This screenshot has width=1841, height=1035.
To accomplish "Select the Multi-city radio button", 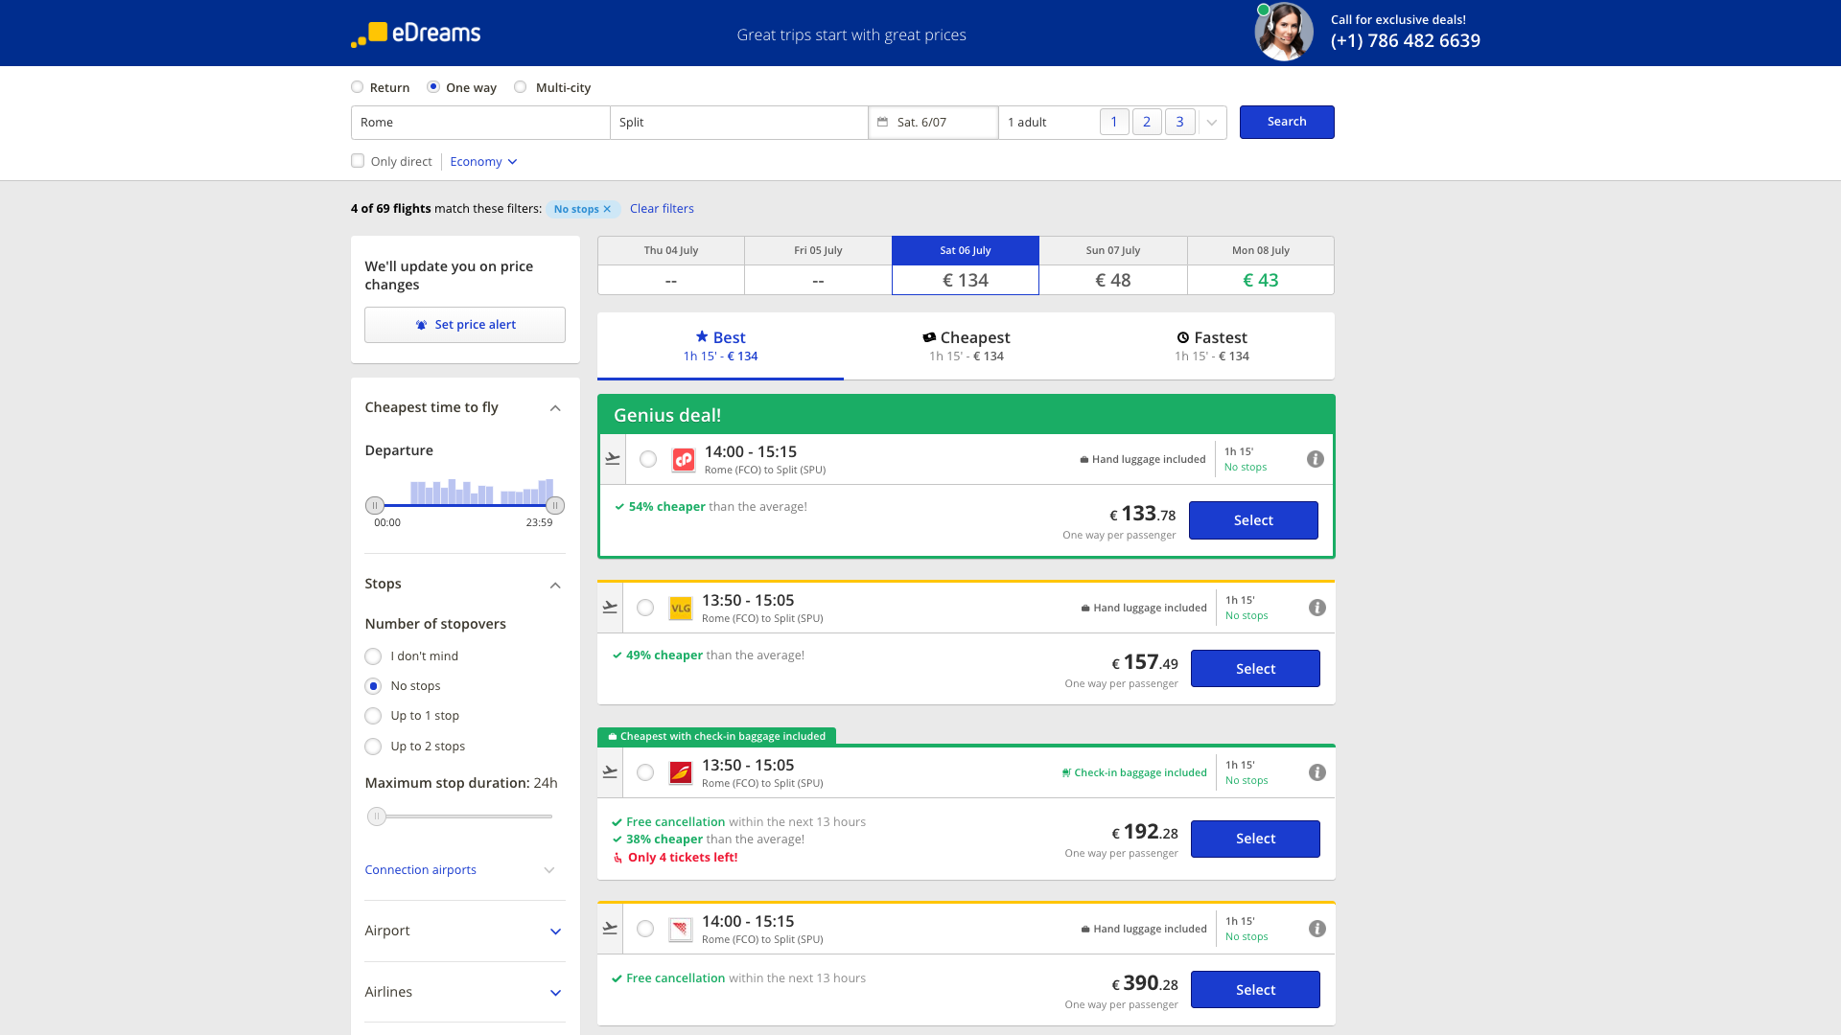I will [521, 87].
